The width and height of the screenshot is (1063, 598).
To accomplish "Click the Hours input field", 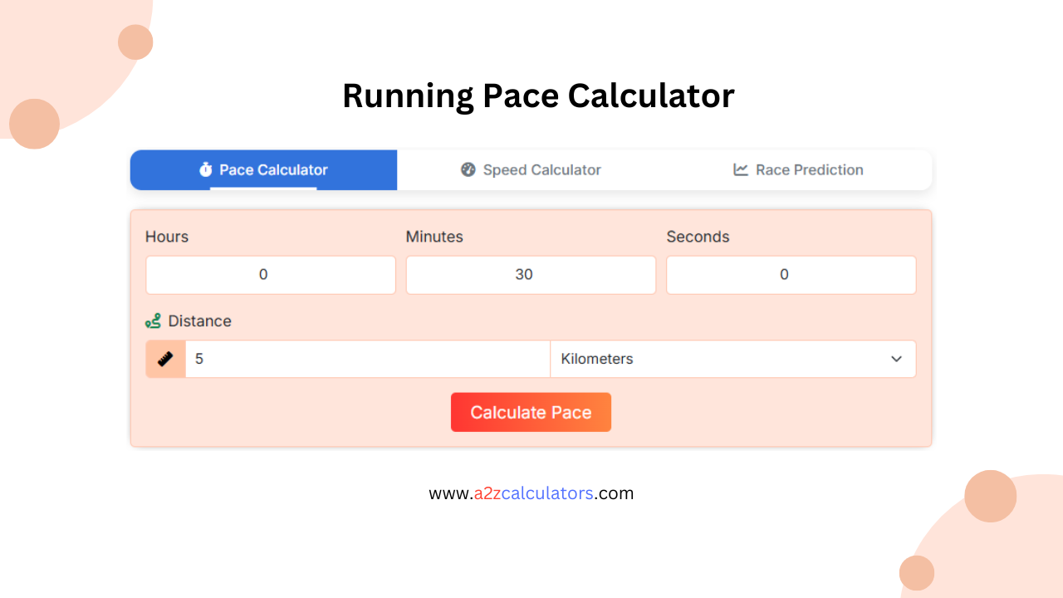I will pyautogui.click(x=271, y=275).
